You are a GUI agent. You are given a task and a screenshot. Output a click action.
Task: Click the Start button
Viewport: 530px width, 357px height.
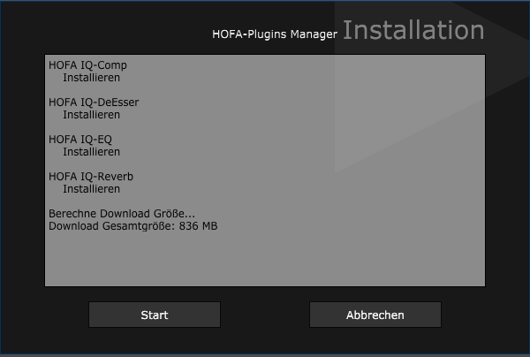(155, 315)
